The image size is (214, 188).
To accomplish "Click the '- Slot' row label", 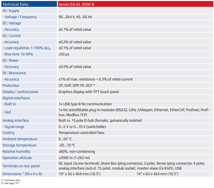I will click(x=7, y=112).
